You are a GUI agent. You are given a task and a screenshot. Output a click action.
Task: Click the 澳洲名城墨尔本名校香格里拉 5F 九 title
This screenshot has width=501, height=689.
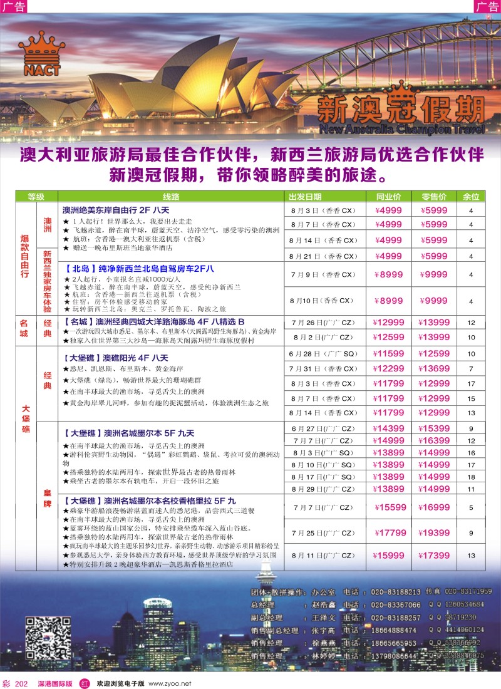click(150, 500)
